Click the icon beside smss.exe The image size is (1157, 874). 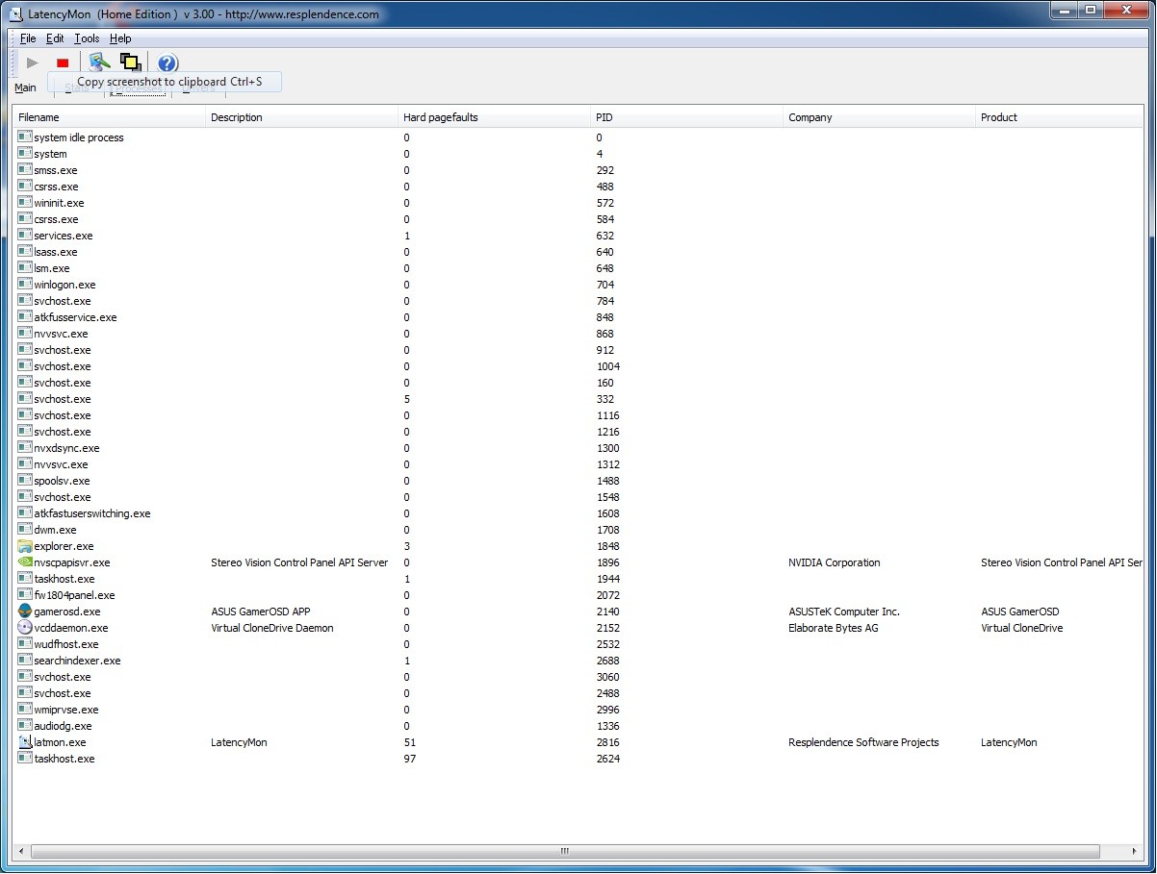click(x=25, y=170)
